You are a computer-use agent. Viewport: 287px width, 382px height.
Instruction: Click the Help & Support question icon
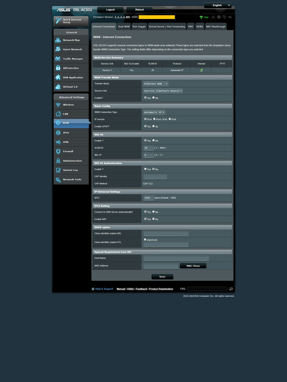(x=93, y=289)
